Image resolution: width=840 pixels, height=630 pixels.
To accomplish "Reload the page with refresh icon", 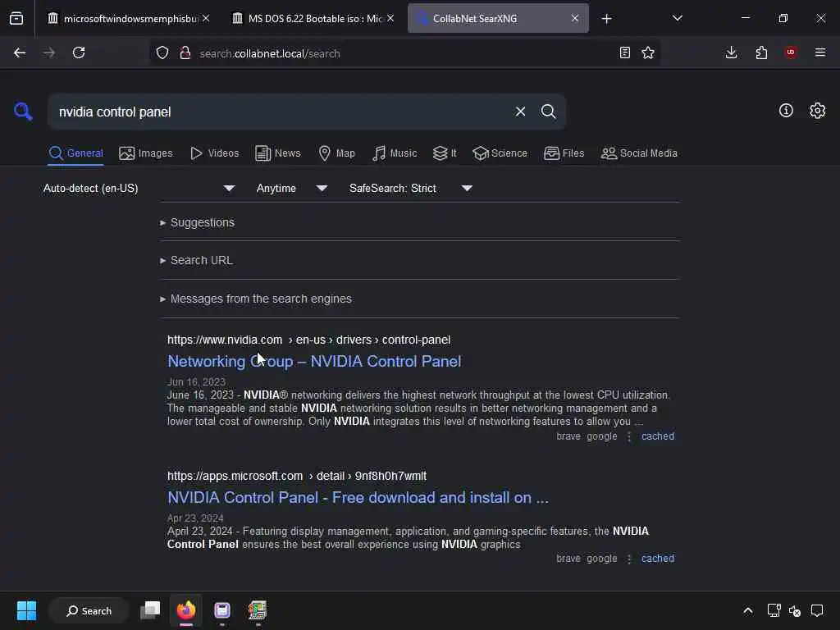I will click(79, 52).
